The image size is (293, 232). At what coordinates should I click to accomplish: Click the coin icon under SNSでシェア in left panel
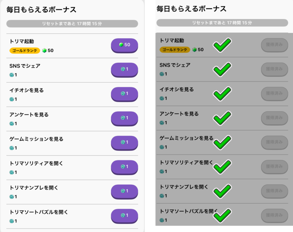[x=12, y=75]
